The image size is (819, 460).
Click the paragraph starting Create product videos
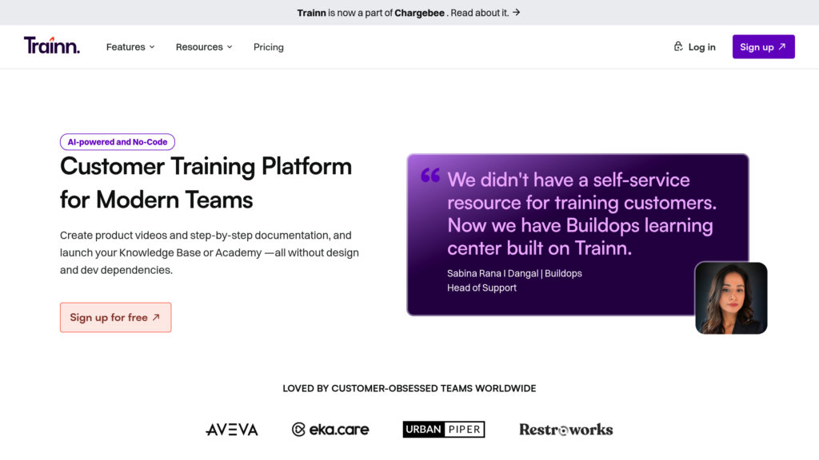(x=210, y=252)
